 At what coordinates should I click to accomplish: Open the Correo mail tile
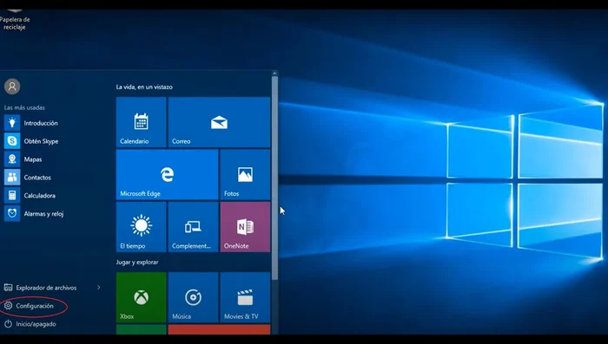click(x=219, y=122)
